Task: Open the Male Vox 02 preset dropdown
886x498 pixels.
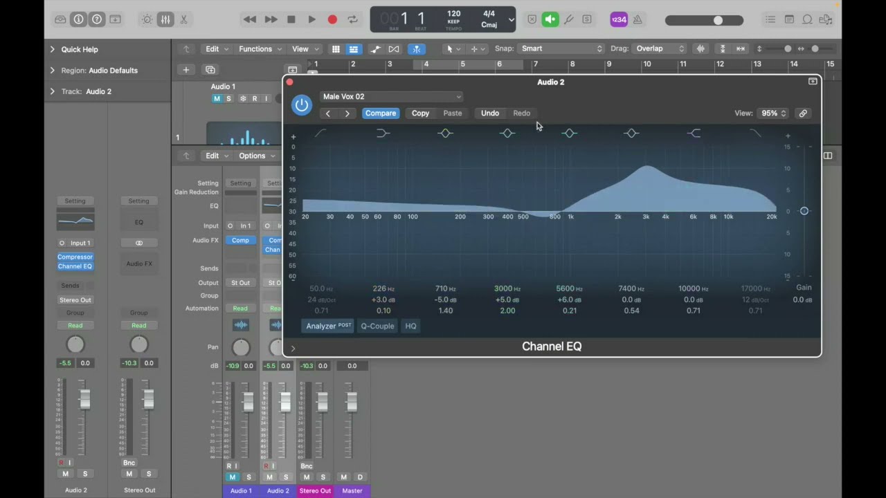Action: (x=392, y=97)
